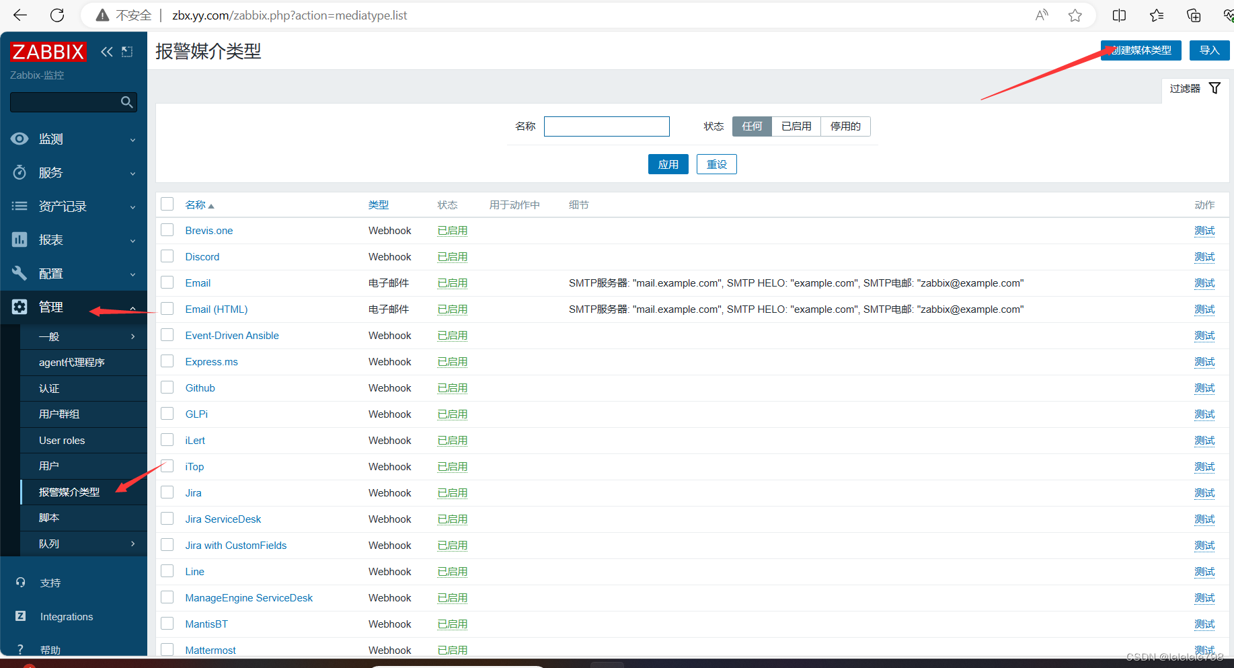Screen dimensions: 1234x668
Task: Click the filter funnel icon
Action: click(1214, 88)
